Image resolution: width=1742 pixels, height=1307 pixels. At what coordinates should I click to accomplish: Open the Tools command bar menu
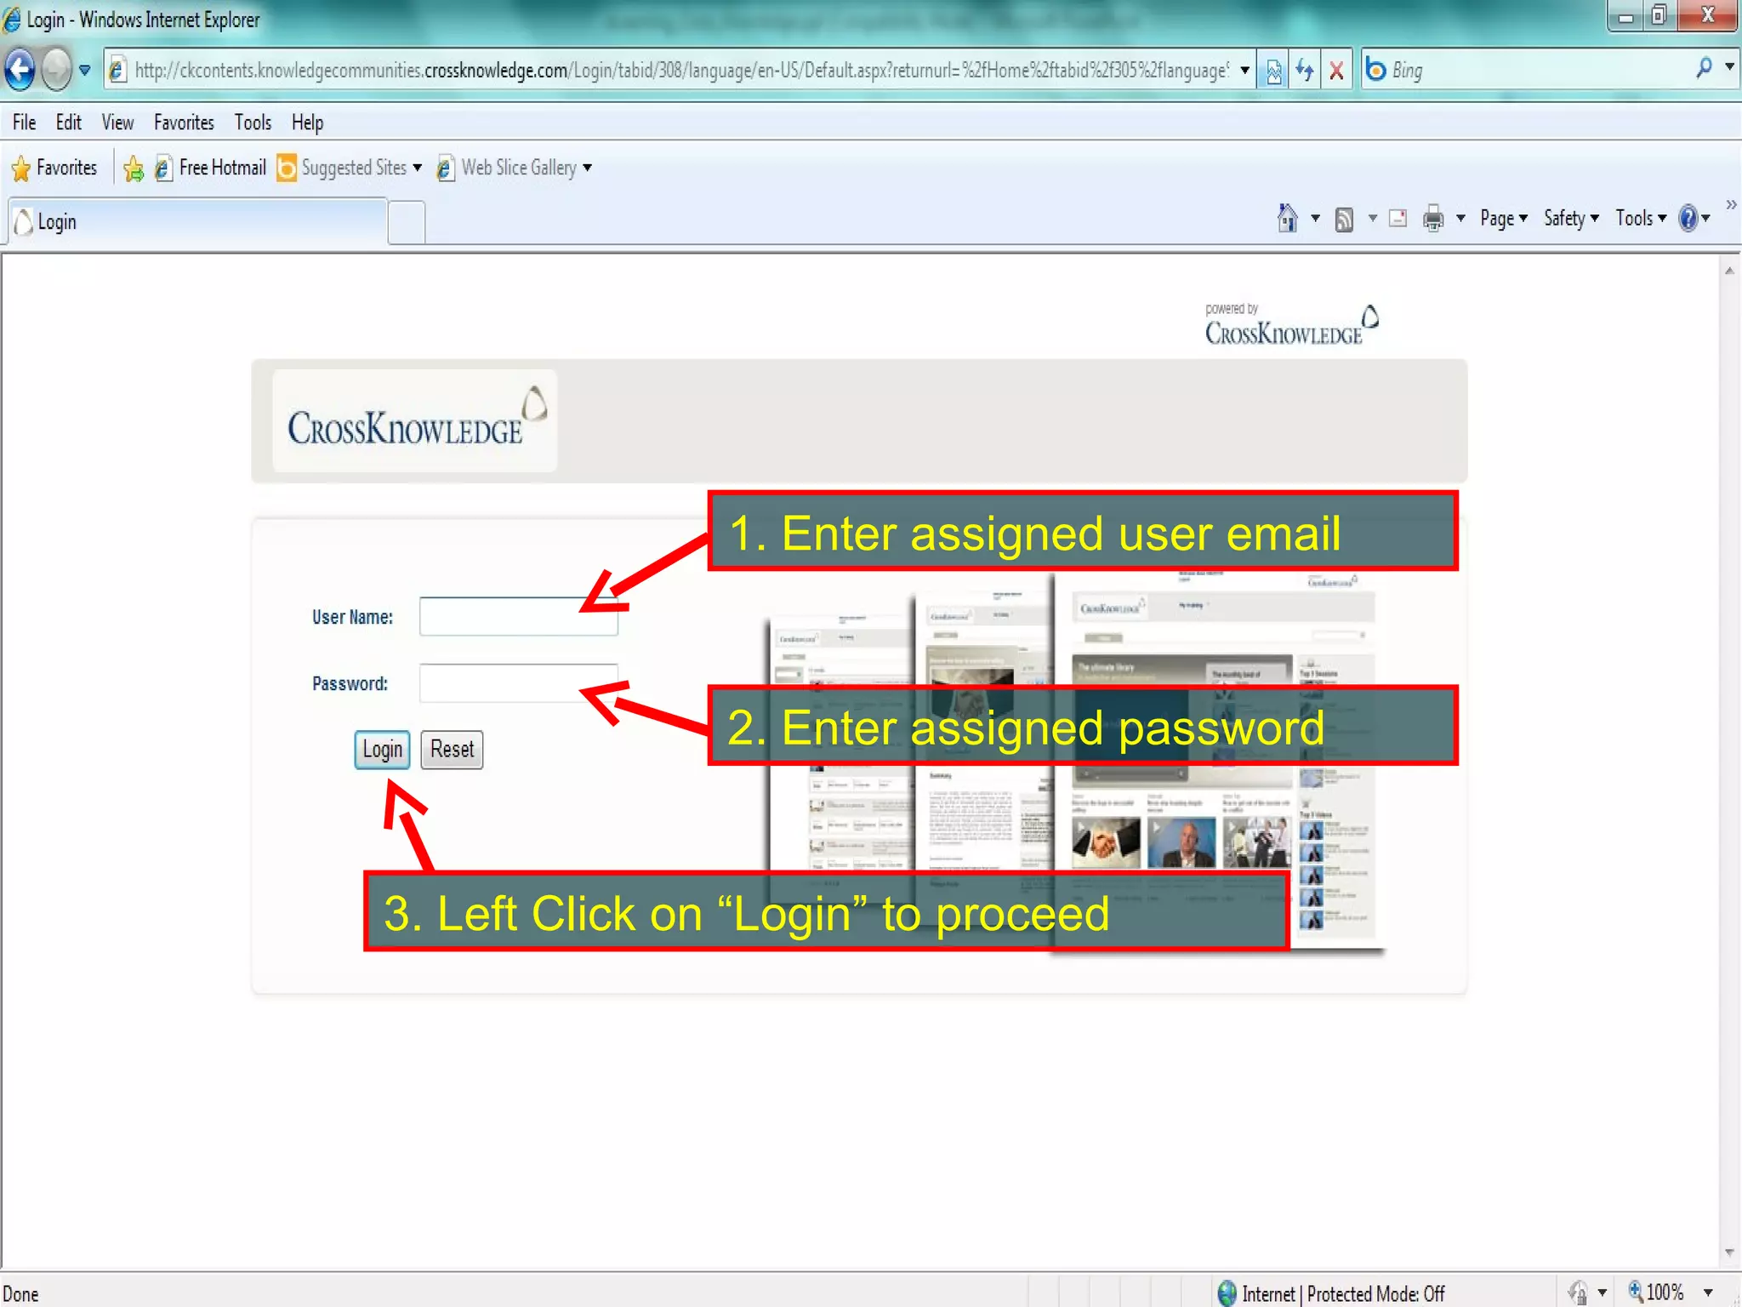[x=1641, y=219]
